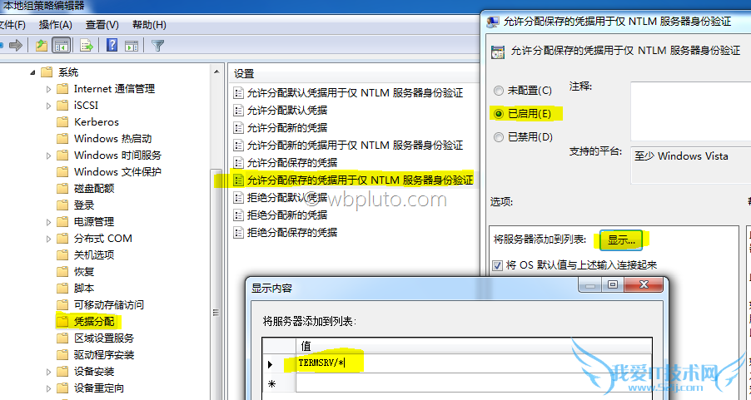Click the empty new value row cell
This screenshot has width=751, height=400.
point(473,383)
